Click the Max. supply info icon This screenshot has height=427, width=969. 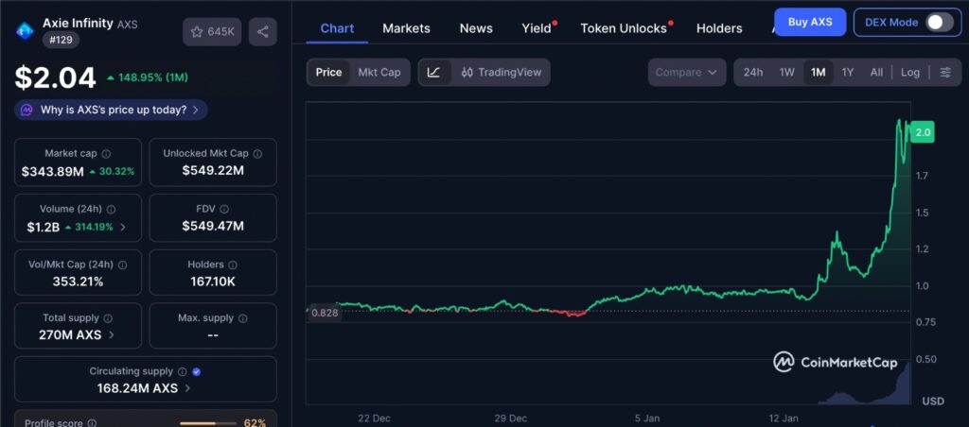(x=243, y=318)
